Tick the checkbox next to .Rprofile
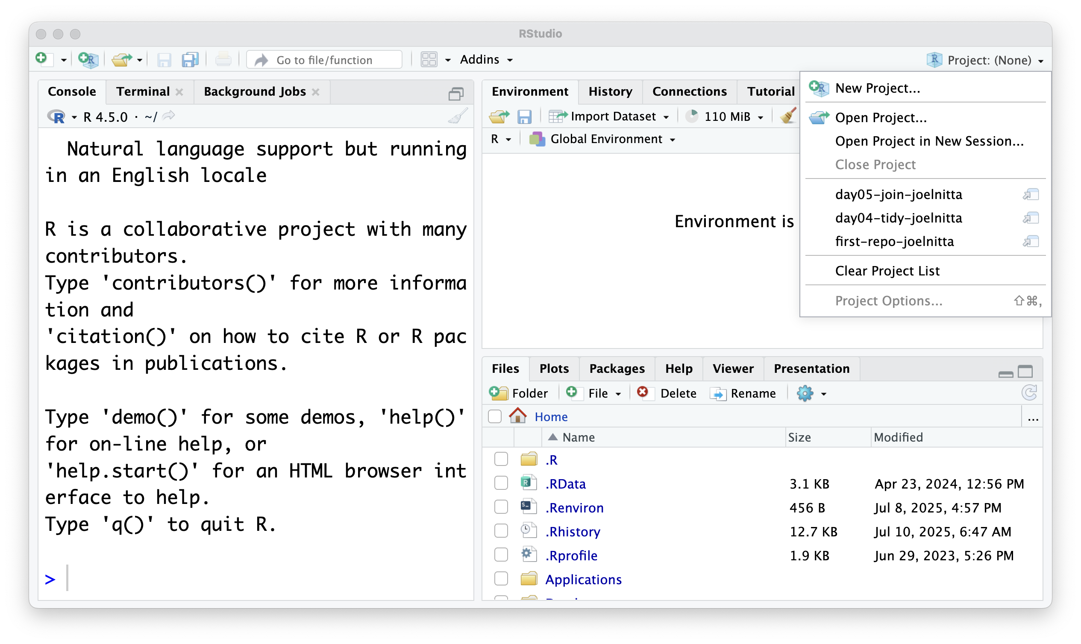The width and height of the screenshot is (1081, 644). (x=501, y=555)
